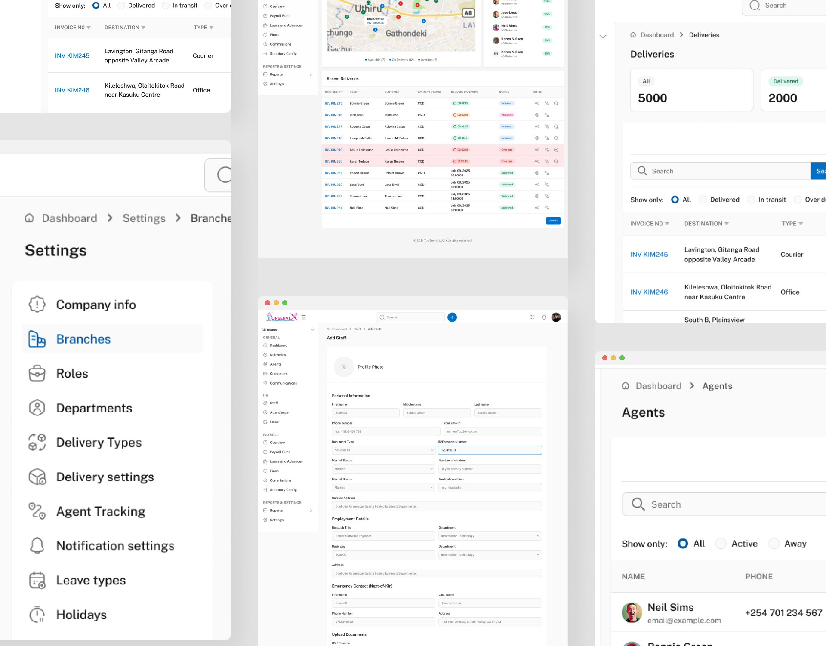Select Delivered radio in the top-left deliveries panel
The image size is (826, 646).
tap(121, 6)
